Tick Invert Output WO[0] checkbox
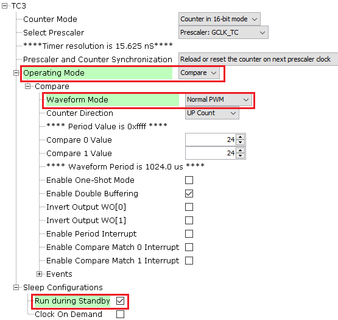Screen dimensions: 338x320 [189, 207]
